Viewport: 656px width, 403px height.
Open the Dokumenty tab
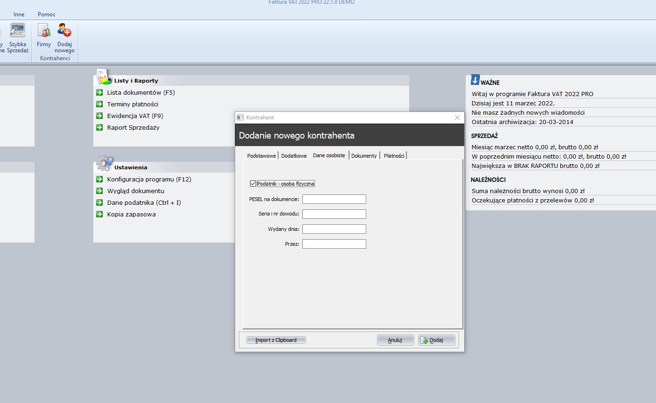(364, 156)
